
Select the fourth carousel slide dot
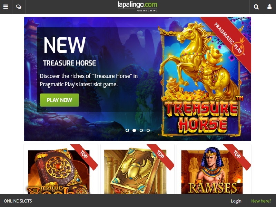point(148,130)
